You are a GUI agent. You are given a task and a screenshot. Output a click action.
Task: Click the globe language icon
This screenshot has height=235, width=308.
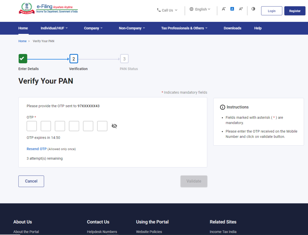pyautogui.click(x=191, y=9)
